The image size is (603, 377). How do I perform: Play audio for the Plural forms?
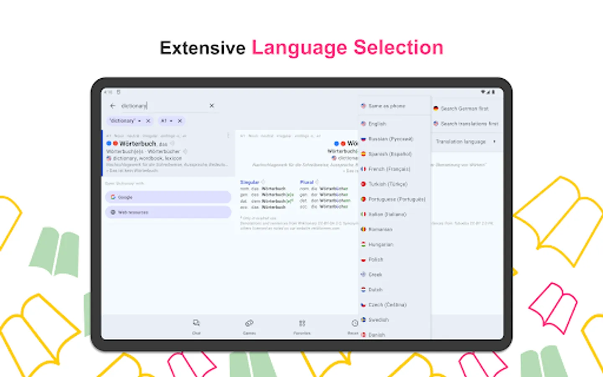point(317,182)
